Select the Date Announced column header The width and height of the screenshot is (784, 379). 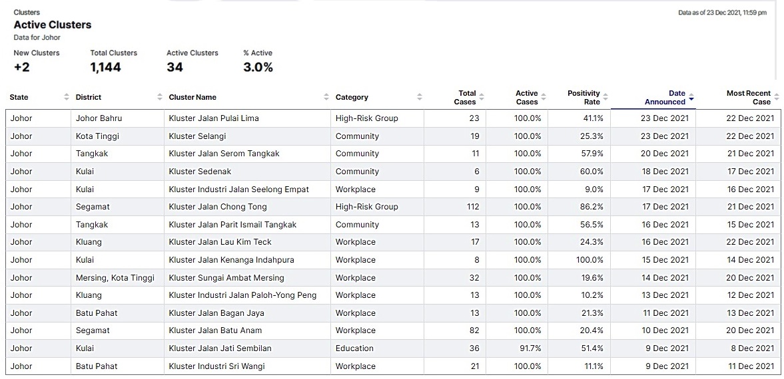pyautogui.click(x=665, y=98)
